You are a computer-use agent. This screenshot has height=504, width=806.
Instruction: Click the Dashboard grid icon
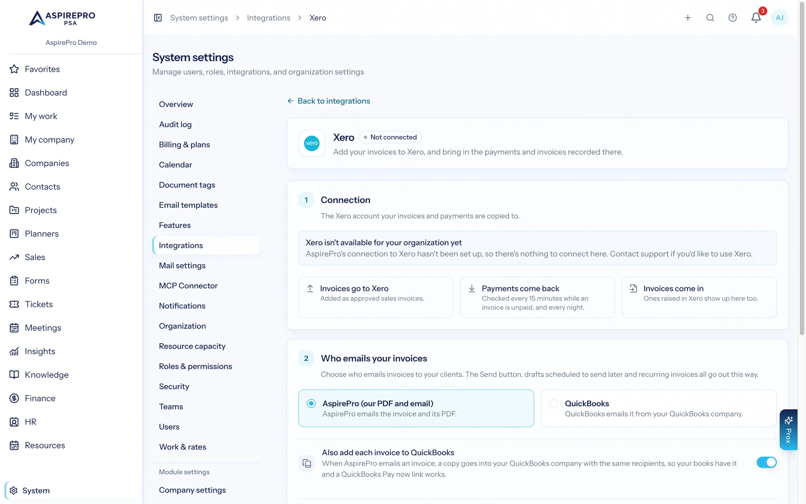[14, 93]
